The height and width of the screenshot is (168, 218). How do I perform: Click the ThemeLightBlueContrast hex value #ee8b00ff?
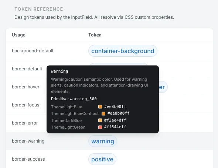click(119, 113)
